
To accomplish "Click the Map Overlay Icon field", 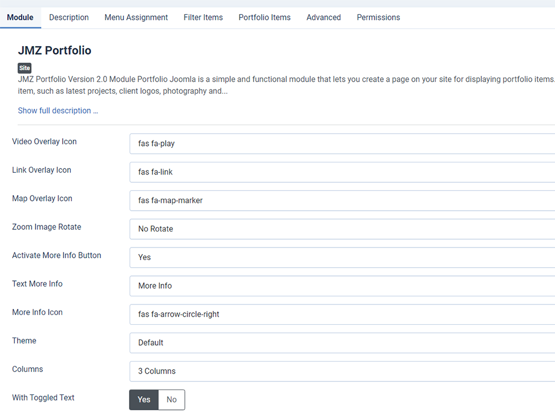I will pyautogui.click(x=342, y=200).
